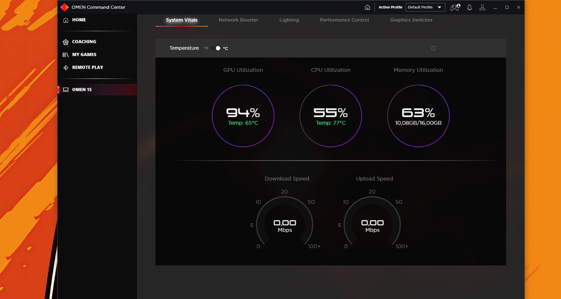561x299 pixels.
Task: Click the 'Download Speed' label
Action: tap(287, 179)
